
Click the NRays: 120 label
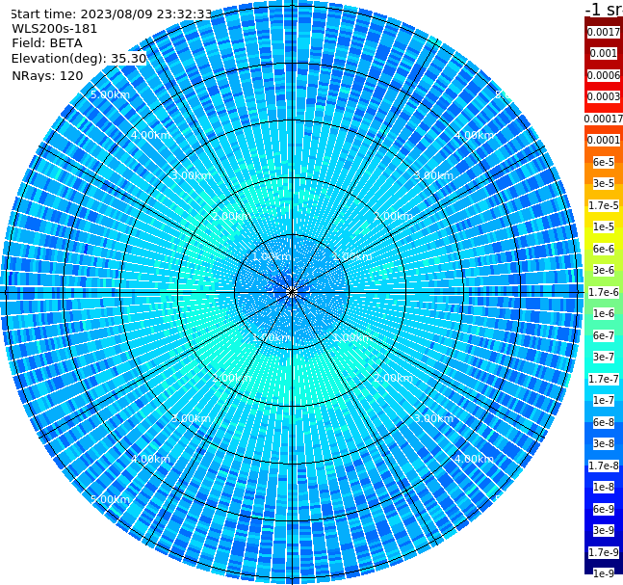(47, 75)
